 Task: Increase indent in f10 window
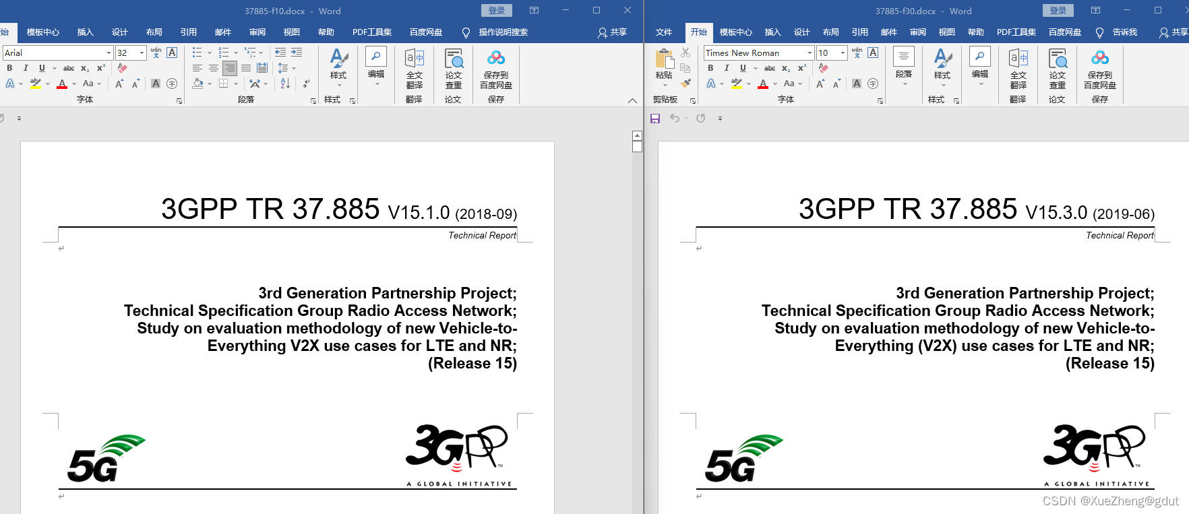297,53
